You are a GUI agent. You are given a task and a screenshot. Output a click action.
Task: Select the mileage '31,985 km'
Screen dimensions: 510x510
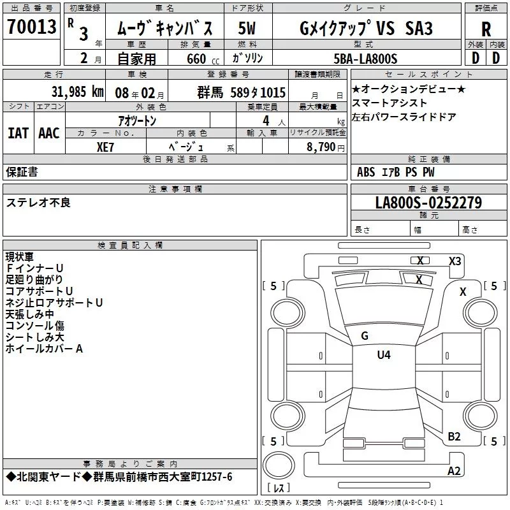coord(77,92)
